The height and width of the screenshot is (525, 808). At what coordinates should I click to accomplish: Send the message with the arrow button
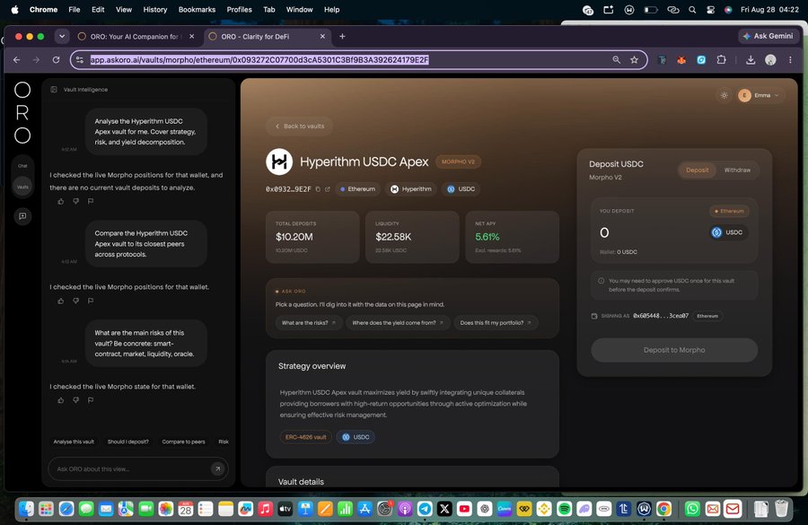click(x=217, y=468)
